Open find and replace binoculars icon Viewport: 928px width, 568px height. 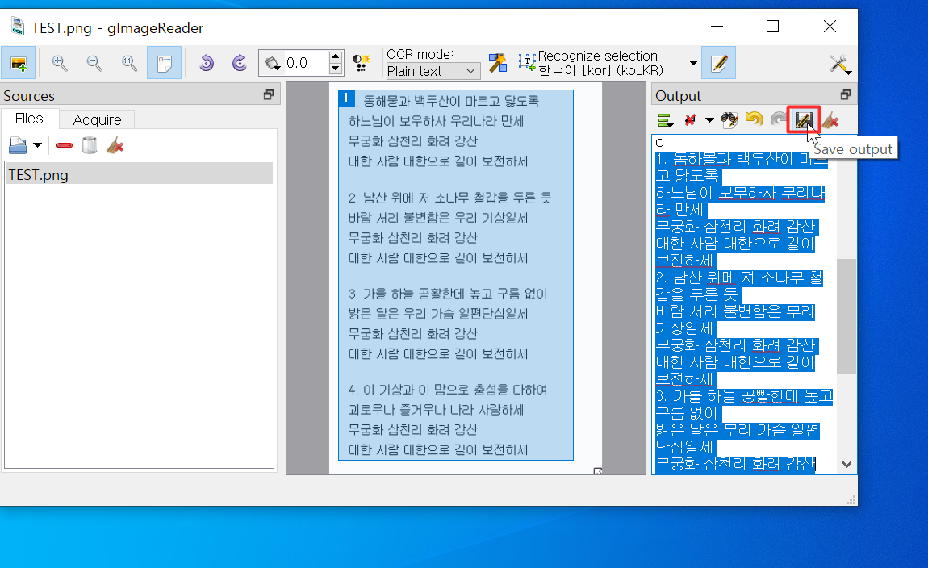729,121
